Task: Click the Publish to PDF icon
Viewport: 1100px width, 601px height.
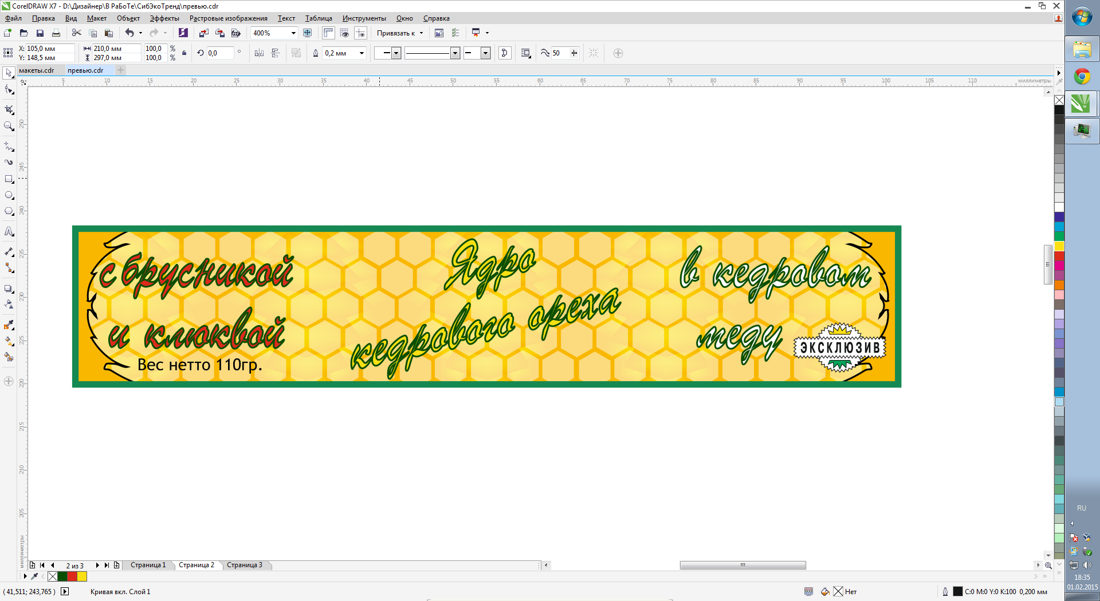Action: 235,33
